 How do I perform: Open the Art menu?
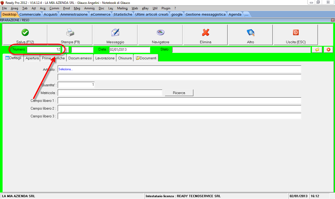tap(34, 8)
